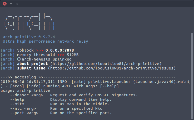Screen dimensions: 194x120
Task: Click the '--dnssec <arg>' option
Action: coord(27,95)
